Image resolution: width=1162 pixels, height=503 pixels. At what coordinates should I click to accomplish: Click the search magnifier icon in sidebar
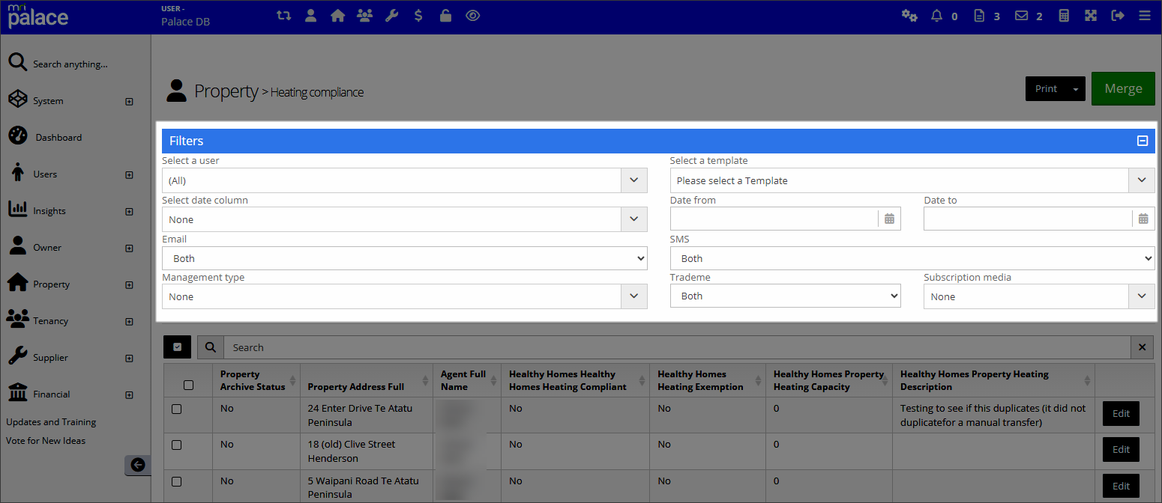18,63
